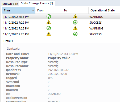Click the tagged property name

(11, 78)
